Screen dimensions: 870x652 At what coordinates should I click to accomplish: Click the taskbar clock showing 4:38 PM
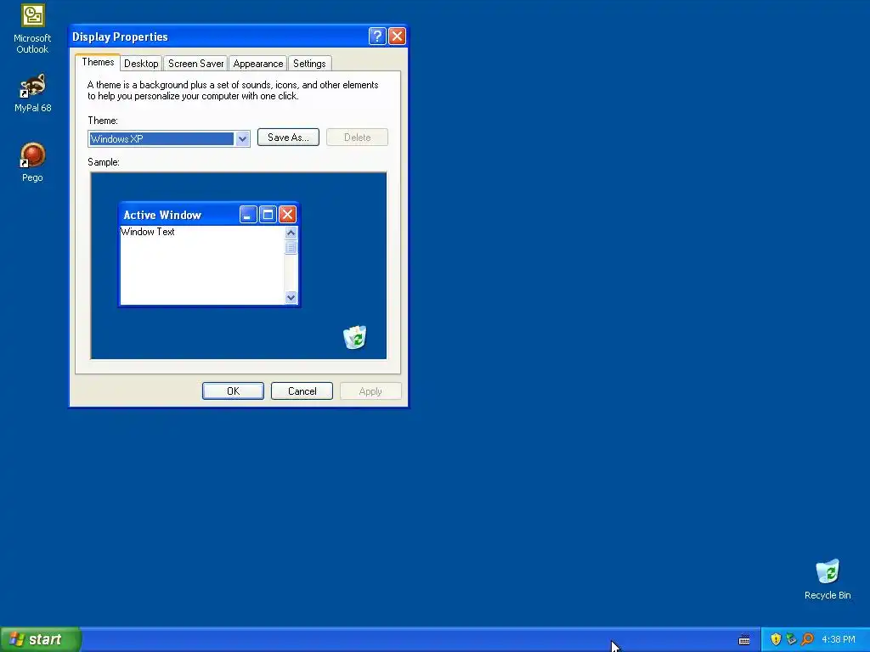(839, 639)
